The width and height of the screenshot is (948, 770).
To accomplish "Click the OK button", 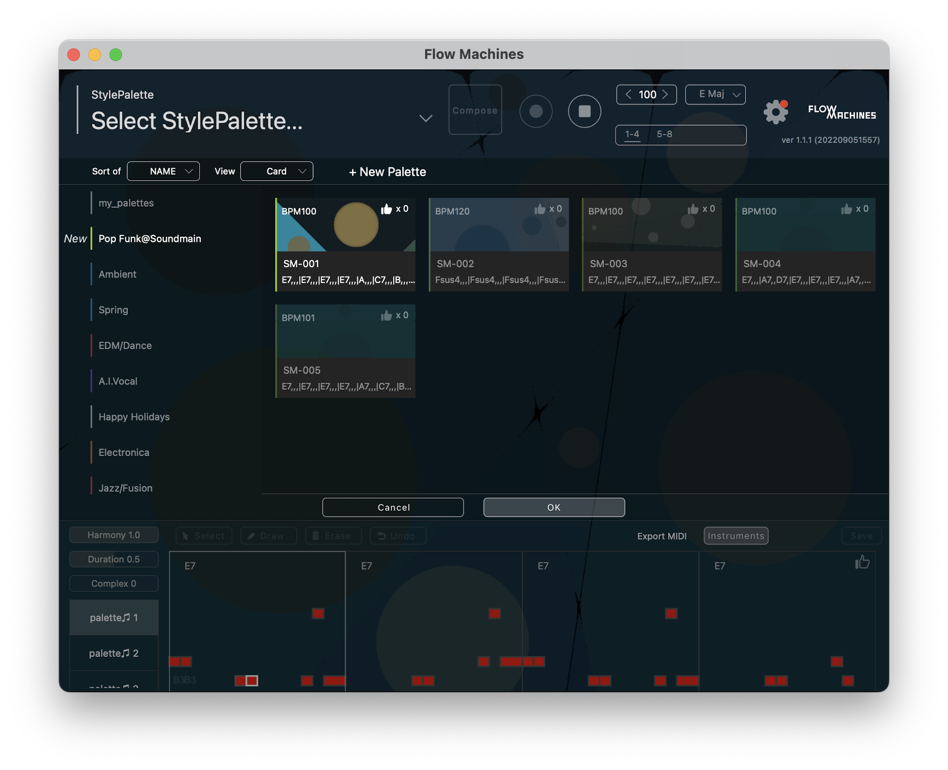I will point(554,508).
